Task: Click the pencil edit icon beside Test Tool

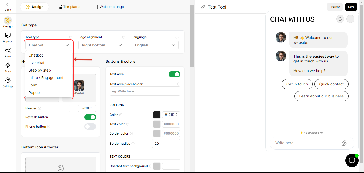Action: 203,7
